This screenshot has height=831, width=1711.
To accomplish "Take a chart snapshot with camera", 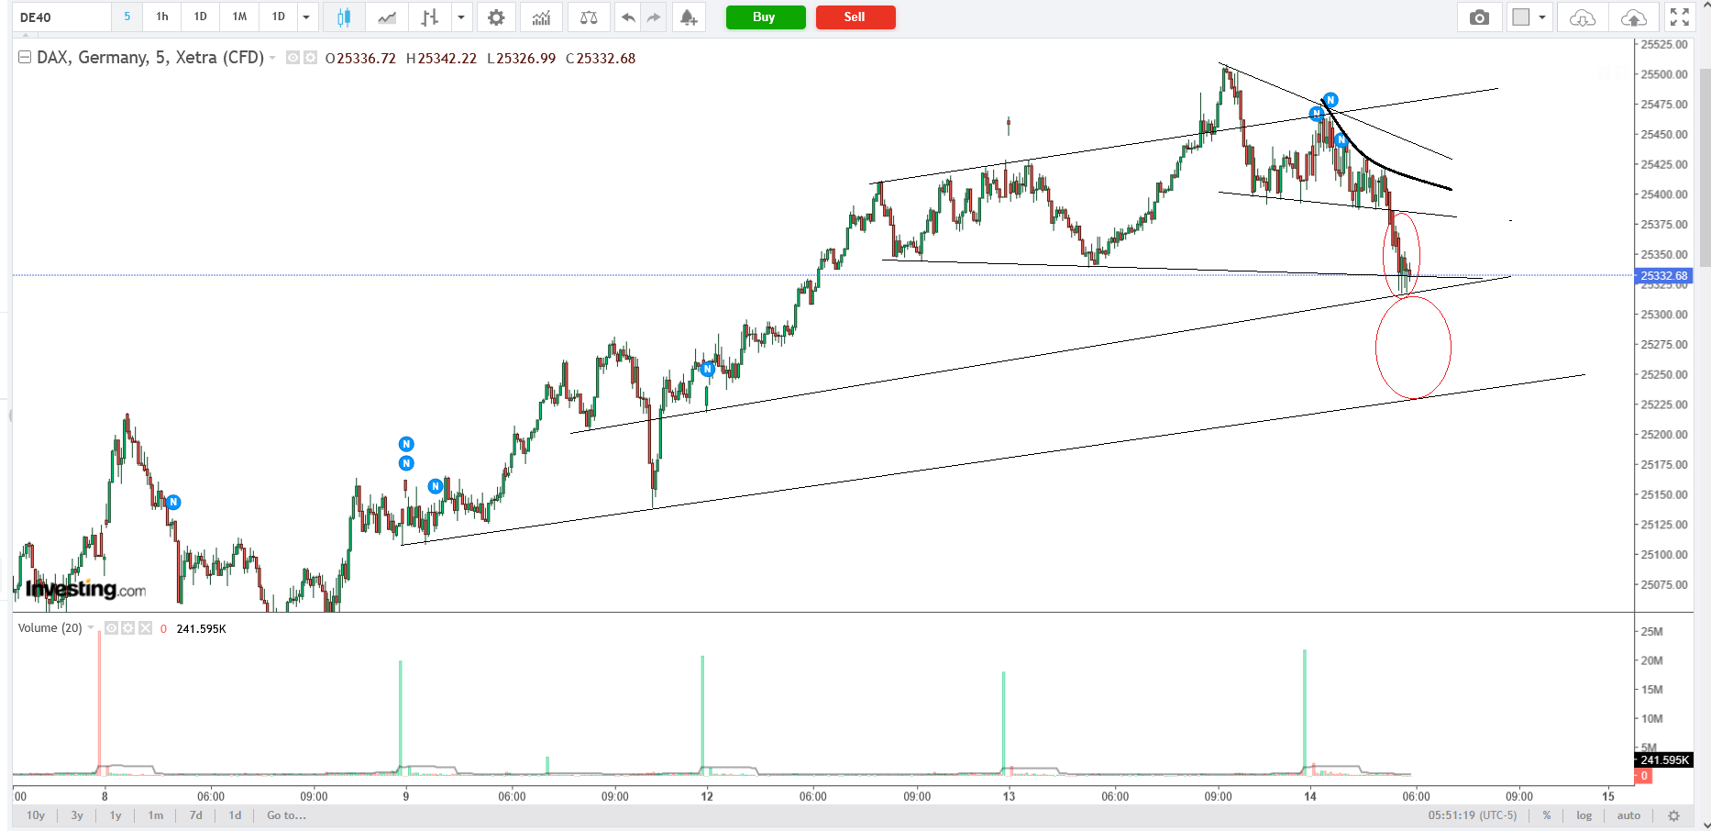I will tap(1479, 17).
